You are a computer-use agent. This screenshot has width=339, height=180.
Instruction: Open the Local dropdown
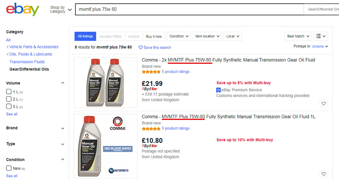(233, 36)
